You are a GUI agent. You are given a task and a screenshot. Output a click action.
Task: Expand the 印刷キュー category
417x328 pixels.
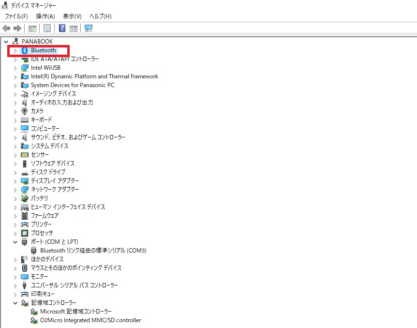[15, 295]
